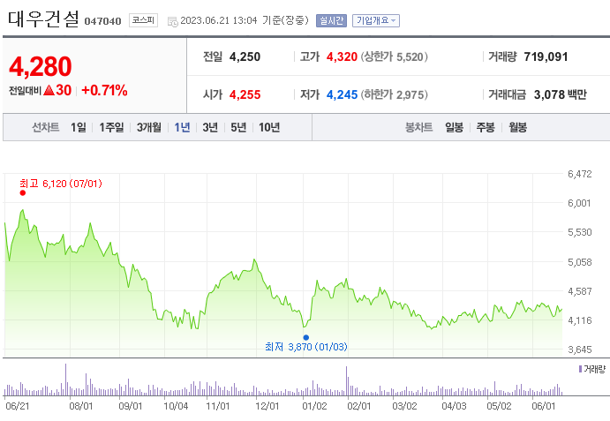Click the 거래량 value 719,091
Screen dimensions: 610x421
click(x=546, y=56)
